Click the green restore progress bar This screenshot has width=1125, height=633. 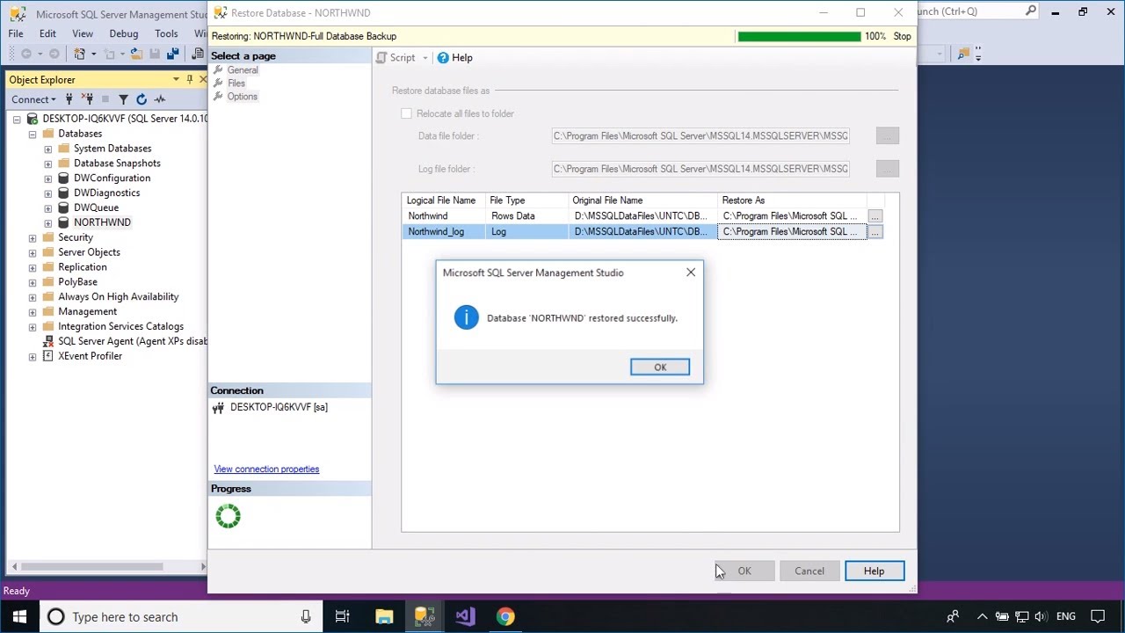tap(799, 37)
